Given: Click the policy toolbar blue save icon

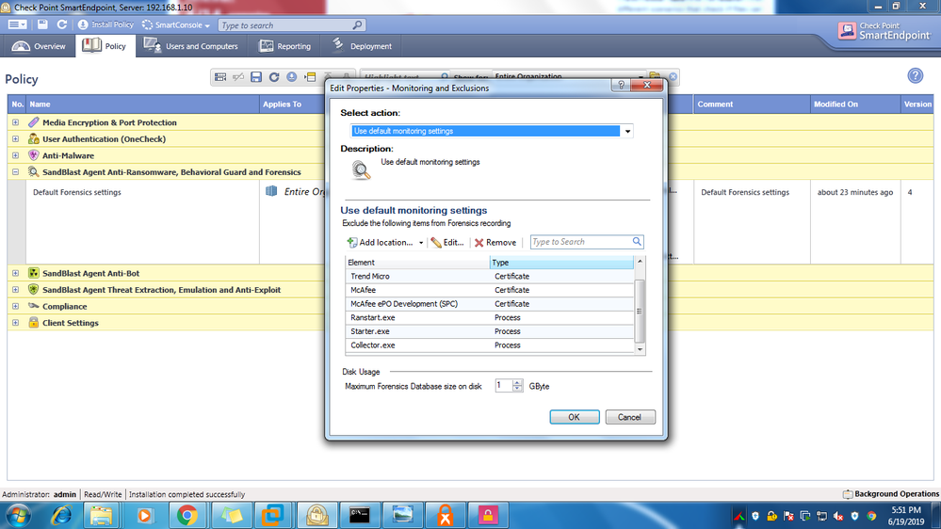Looking at the screenshot, I should [x=256, y=77].
